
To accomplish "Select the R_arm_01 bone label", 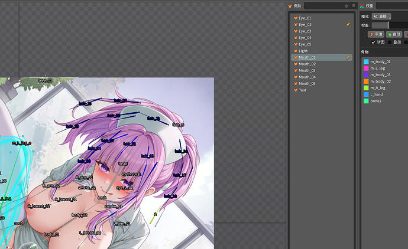I will [x=84, y=178].
